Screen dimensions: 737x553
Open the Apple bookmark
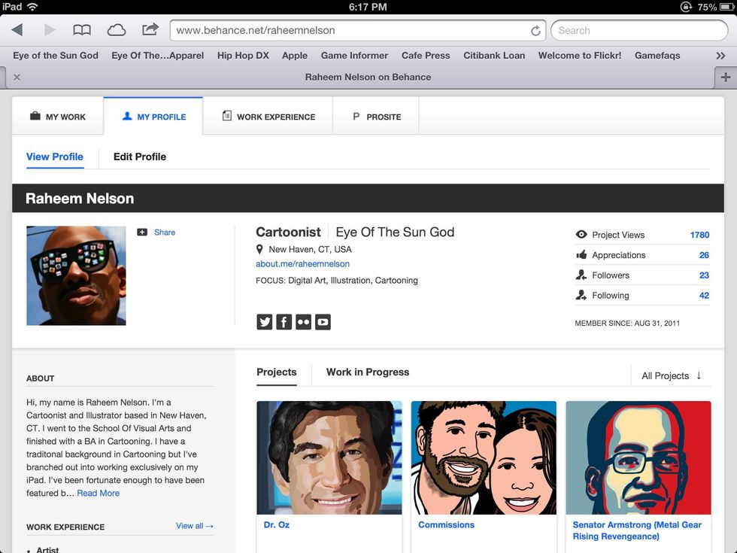(295, 56)
